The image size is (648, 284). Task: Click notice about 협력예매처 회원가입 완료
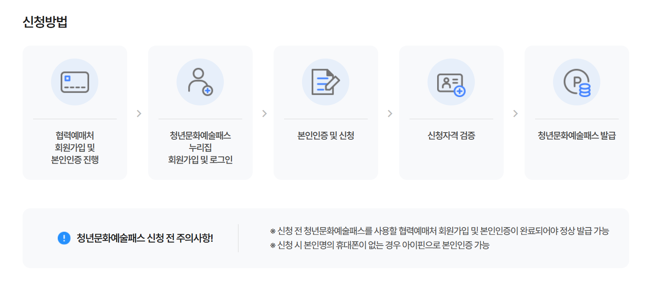(x=439, y=231)
